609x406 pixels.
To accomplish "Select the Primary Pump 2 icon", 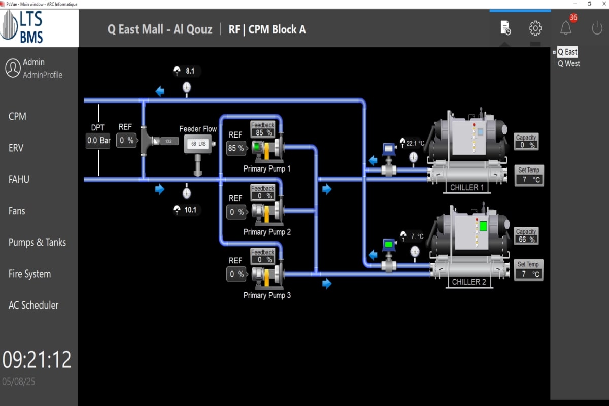I will [x=266, y=212].
